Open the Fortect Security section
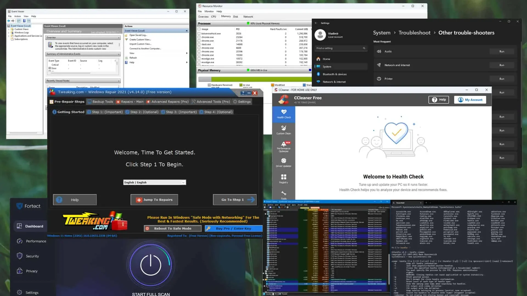The width and height of the screenshot is (527, 296). [28, 256]
